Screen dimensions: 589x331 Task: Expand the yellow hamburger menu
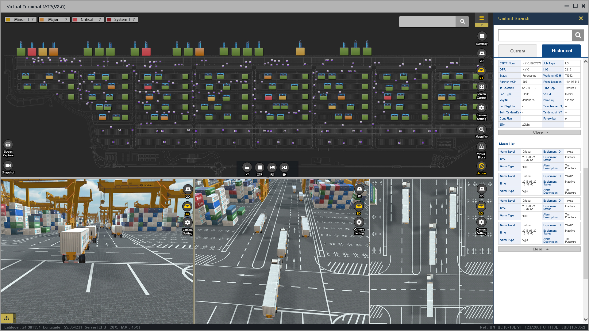[482, 18]
